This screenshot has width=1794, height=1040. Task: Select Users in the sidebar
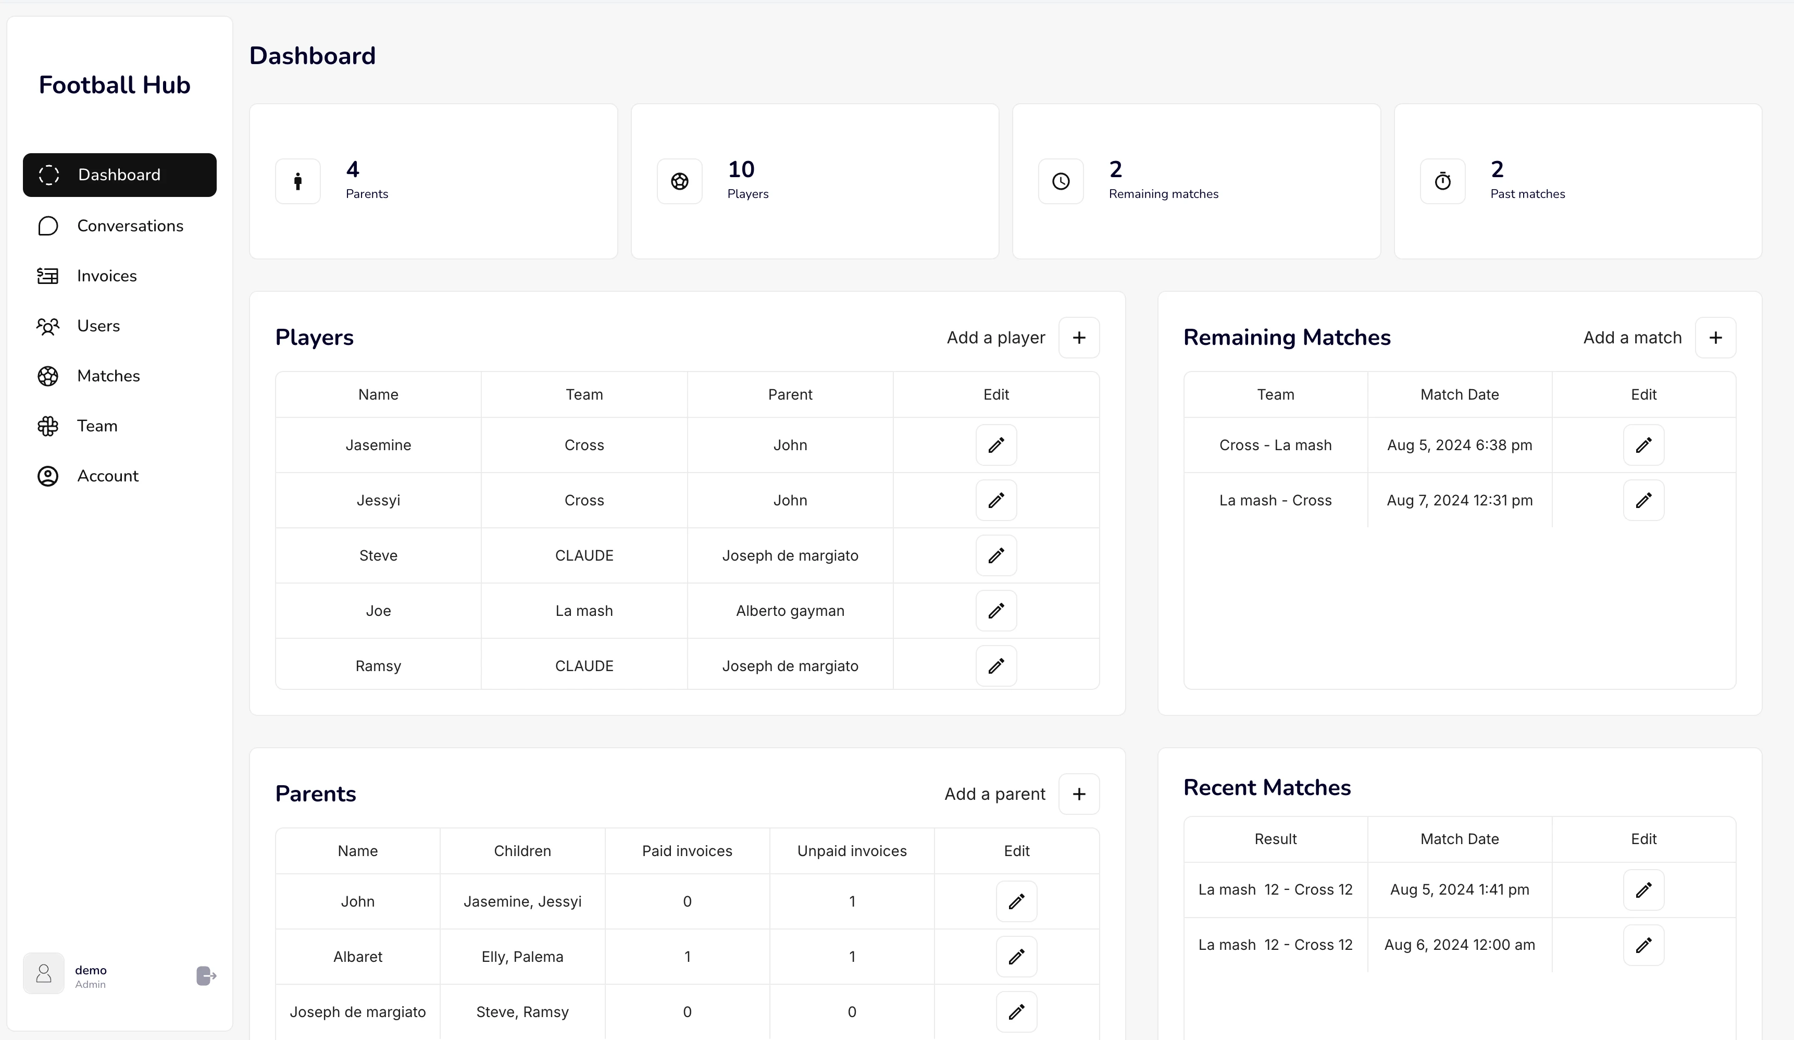click(98, 326)
